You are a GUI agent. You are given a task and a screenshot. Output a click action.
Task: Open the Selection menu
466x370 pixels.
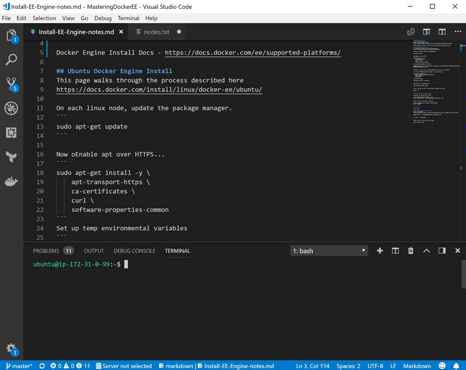(44, 18)
